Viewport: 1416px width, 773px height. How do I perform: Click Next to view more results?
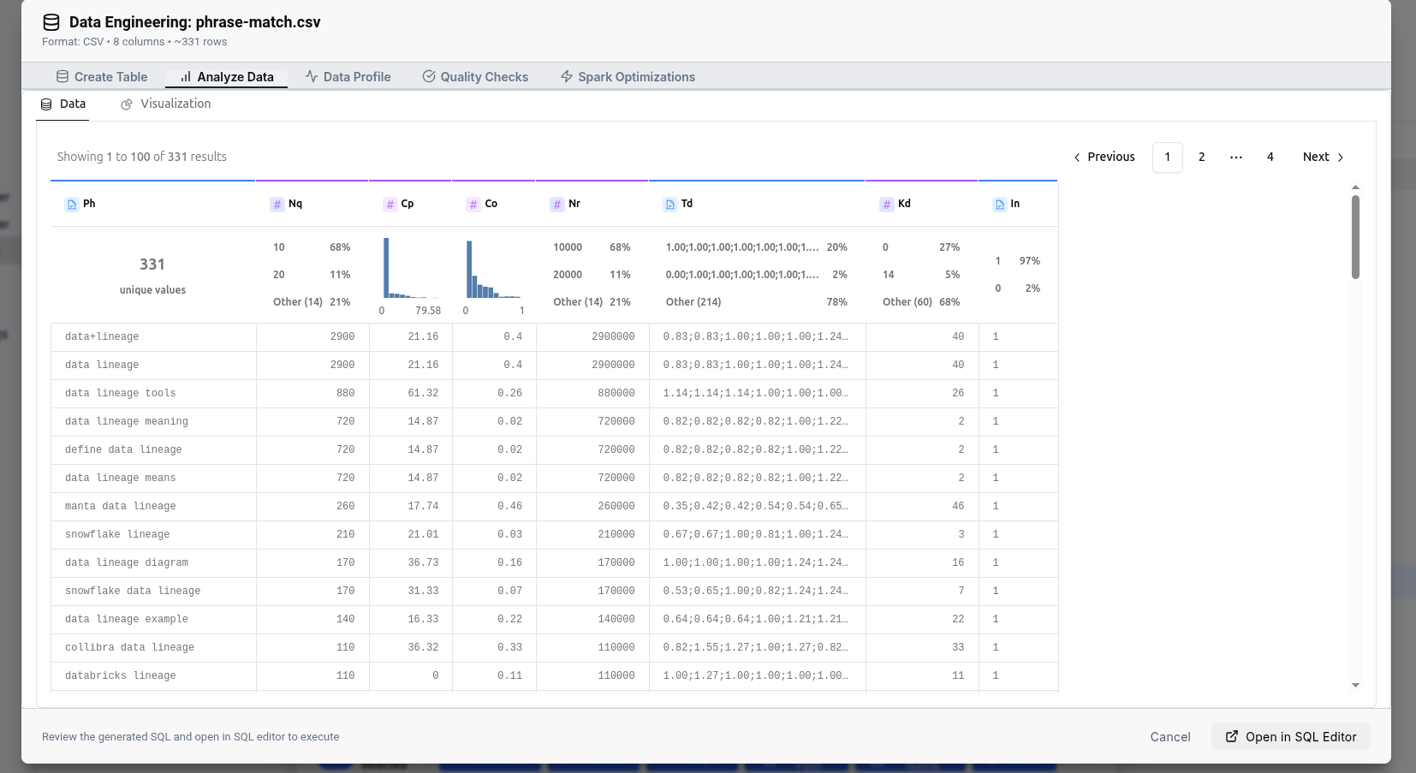[1316, 157]
